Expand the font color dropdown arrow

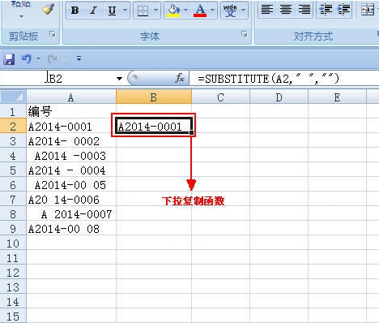[x=212, y=11]
